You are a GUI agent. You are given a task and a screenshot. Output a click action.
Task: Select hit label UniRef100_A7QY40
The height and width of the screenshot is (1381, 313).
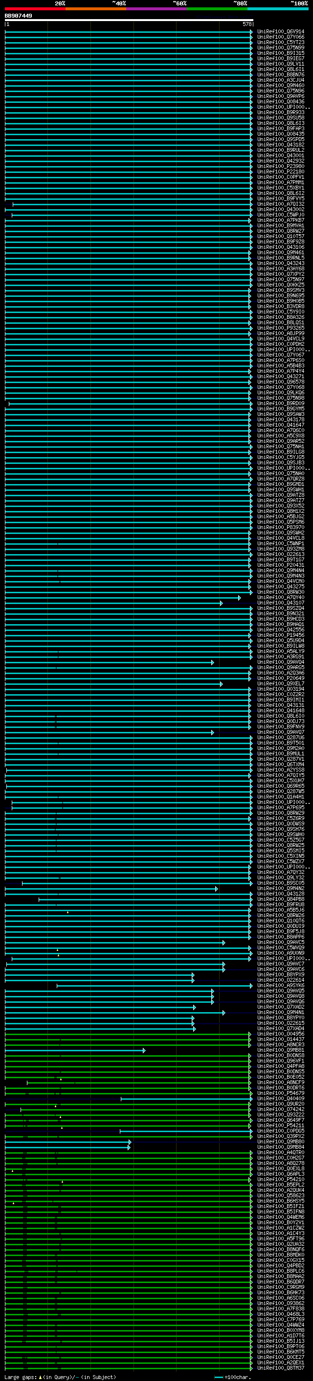tap(281, 597)
